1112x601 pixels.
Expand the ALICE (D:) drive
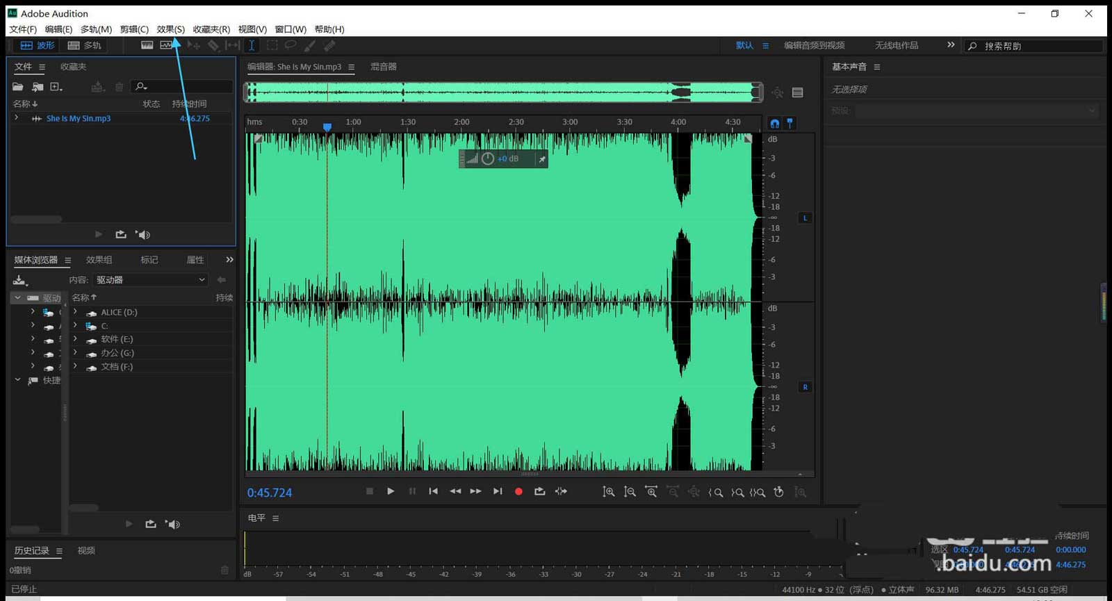(x=75, y=312)
